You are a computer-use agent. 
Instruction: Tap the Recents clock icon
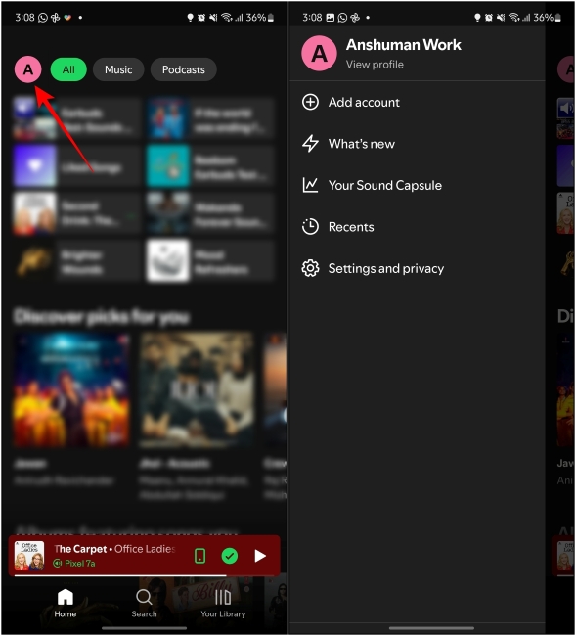(x=311, y=227)
